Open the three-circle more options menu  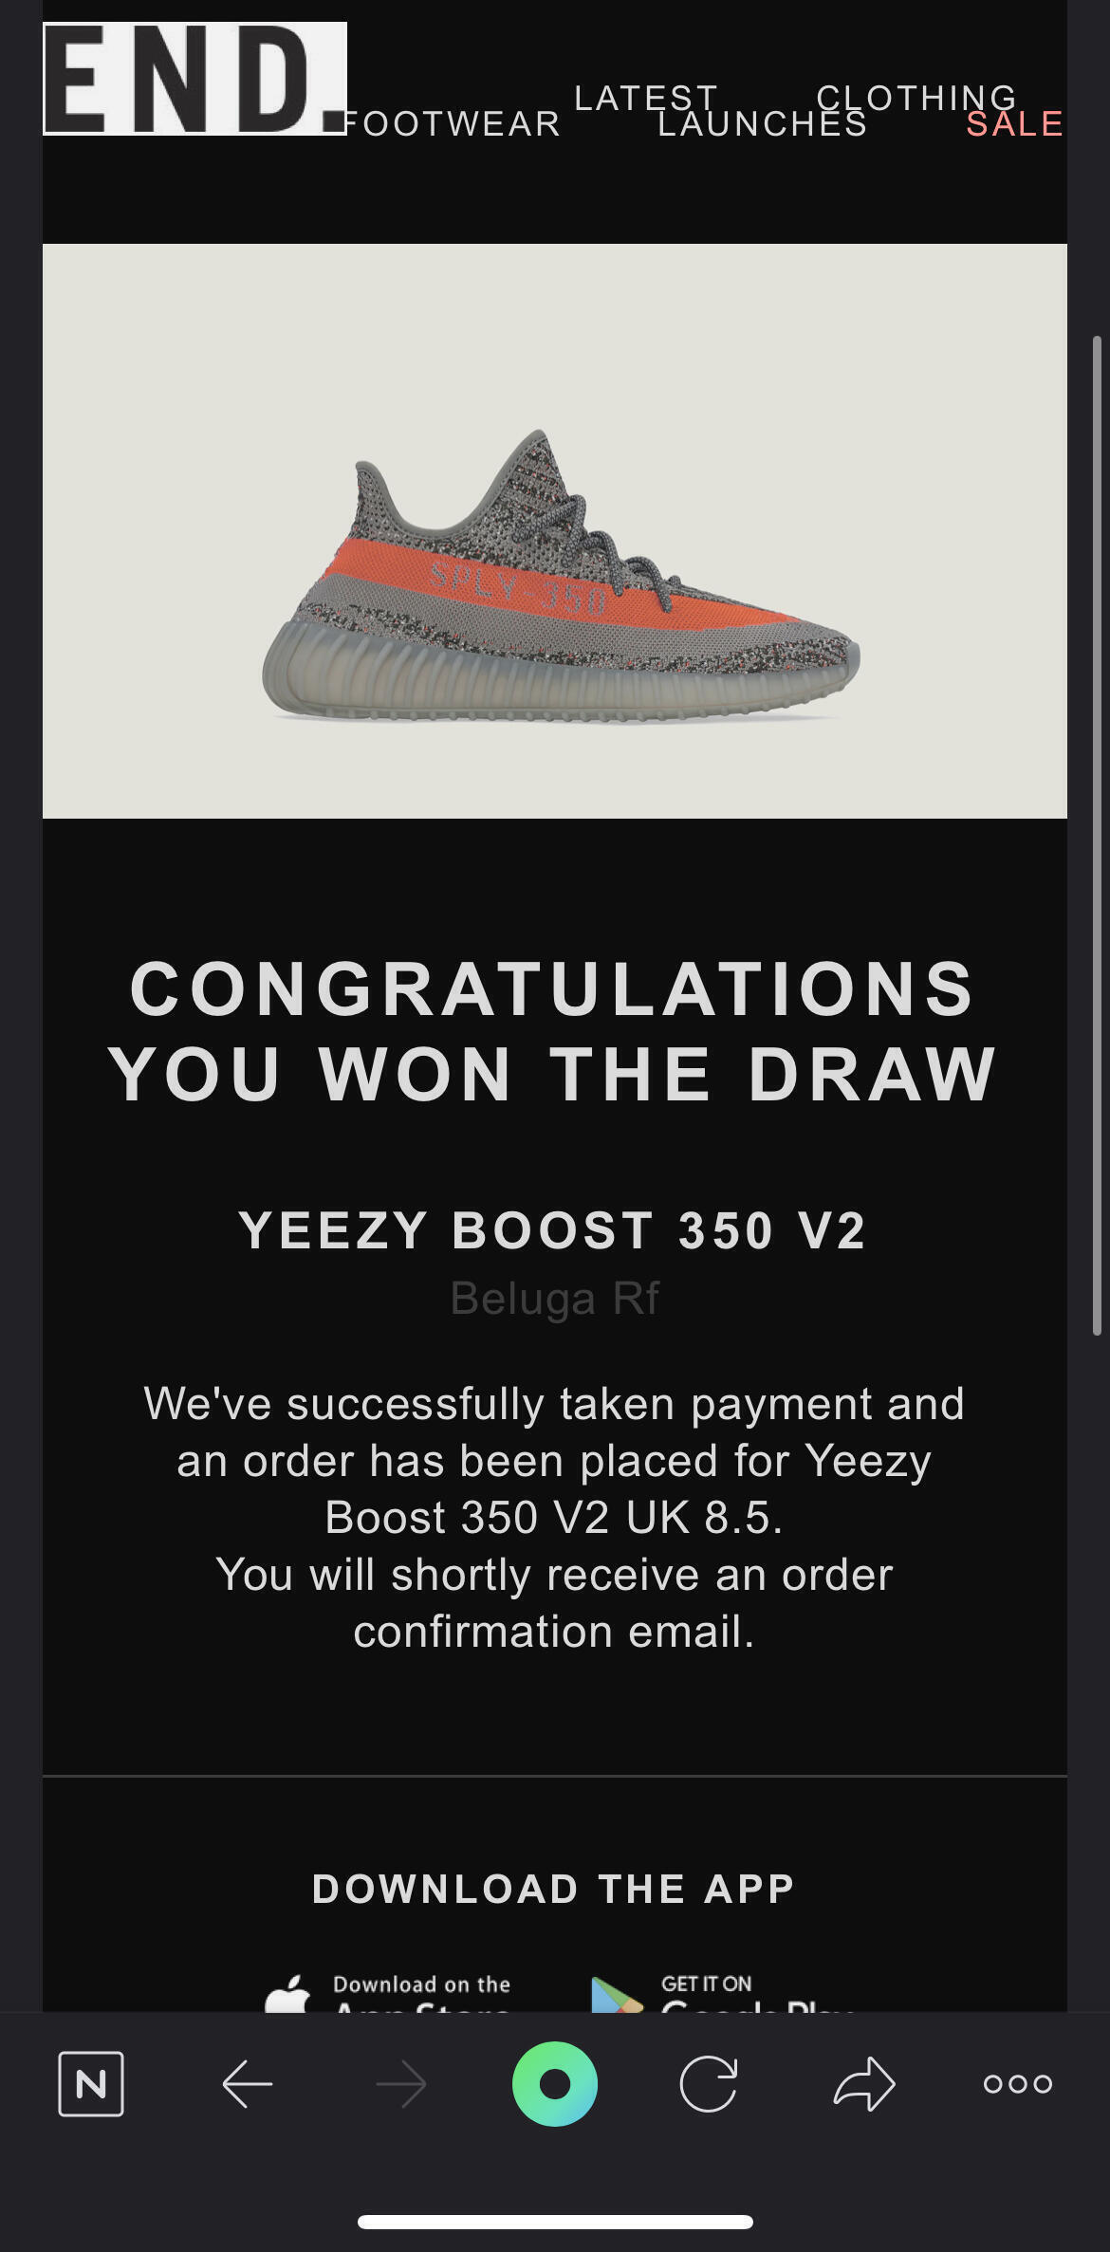1018,2084
